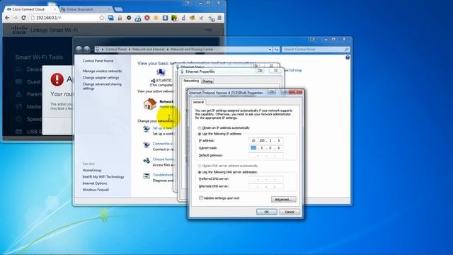
Task: Open Change advanced sharing settings link
Action: (102, 86)
